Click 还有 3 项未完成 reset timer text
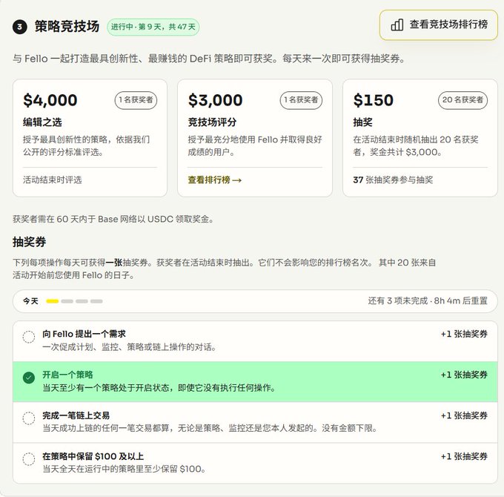Viewport: 504px width, 497px height. [x=428, y=301]
